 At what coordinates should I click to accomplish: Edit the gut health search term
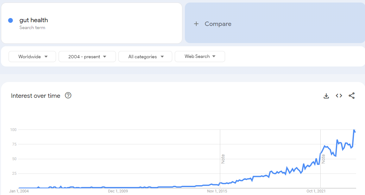point(91,23)
